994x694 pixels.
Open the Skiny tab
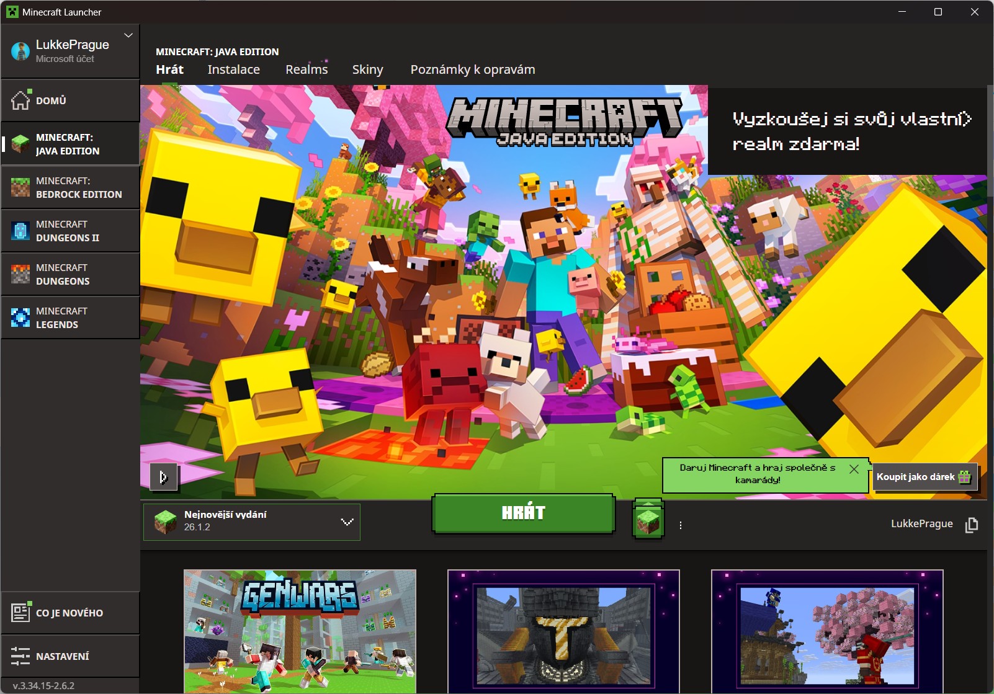pyautogui.click(x=368, y=69)
